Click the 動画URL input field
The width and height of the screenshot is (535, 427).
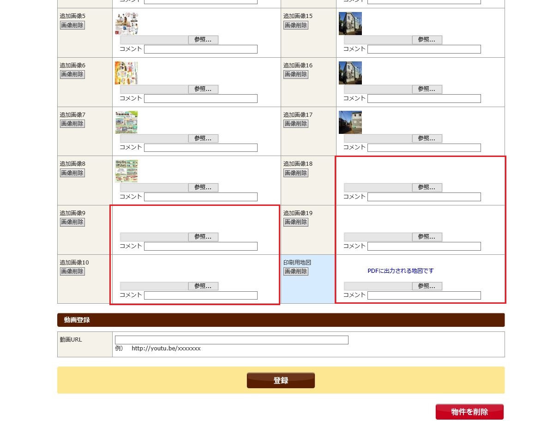point(231,340)
